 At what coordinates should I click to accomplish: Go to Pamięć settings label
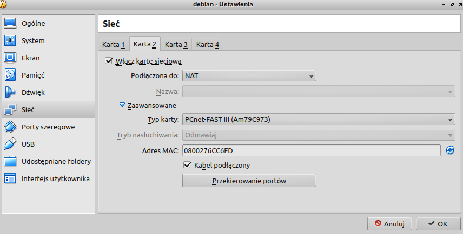[33, 75]
